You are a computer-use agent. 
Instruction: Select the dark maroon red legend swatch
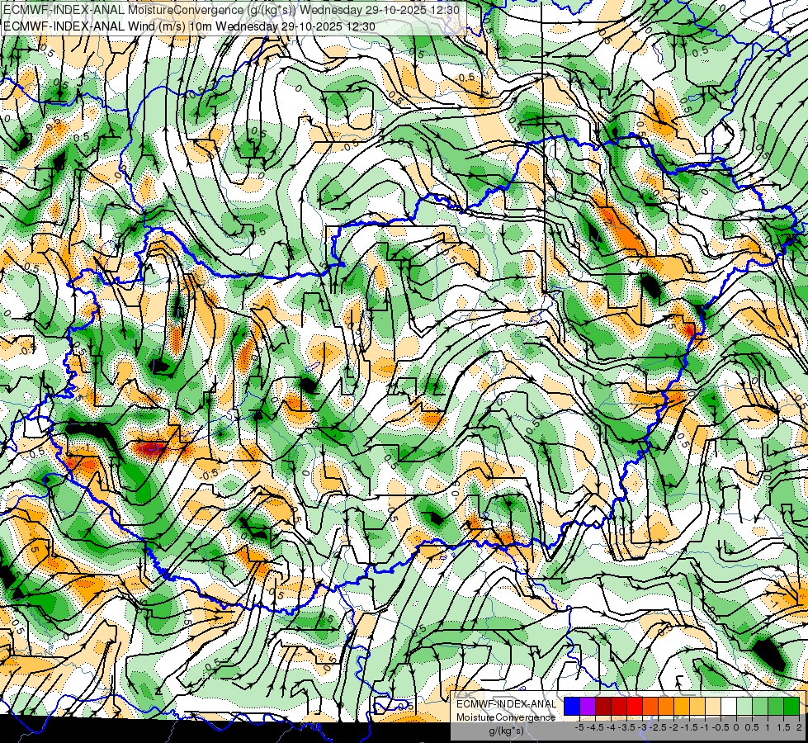603,706
